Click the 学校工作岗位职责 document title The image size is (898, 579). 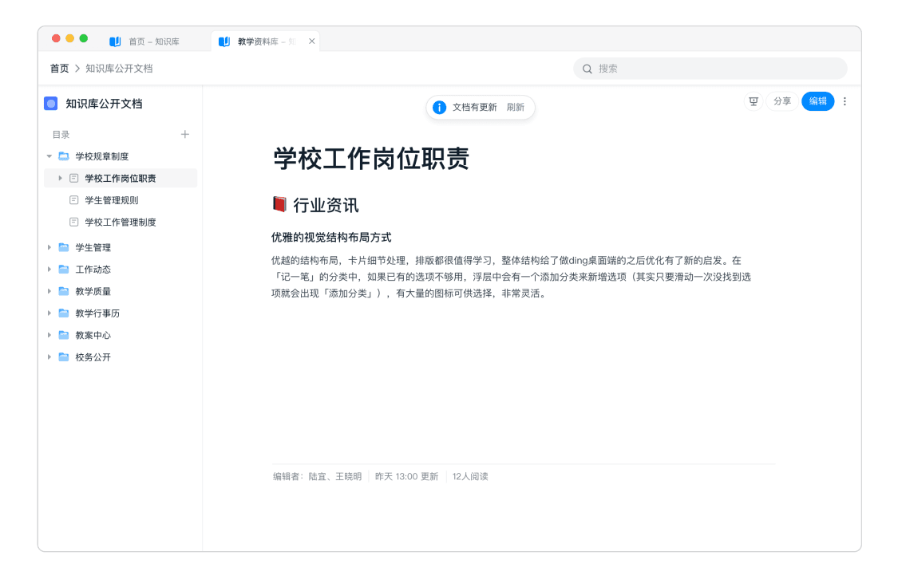click(x=371, y=159)
